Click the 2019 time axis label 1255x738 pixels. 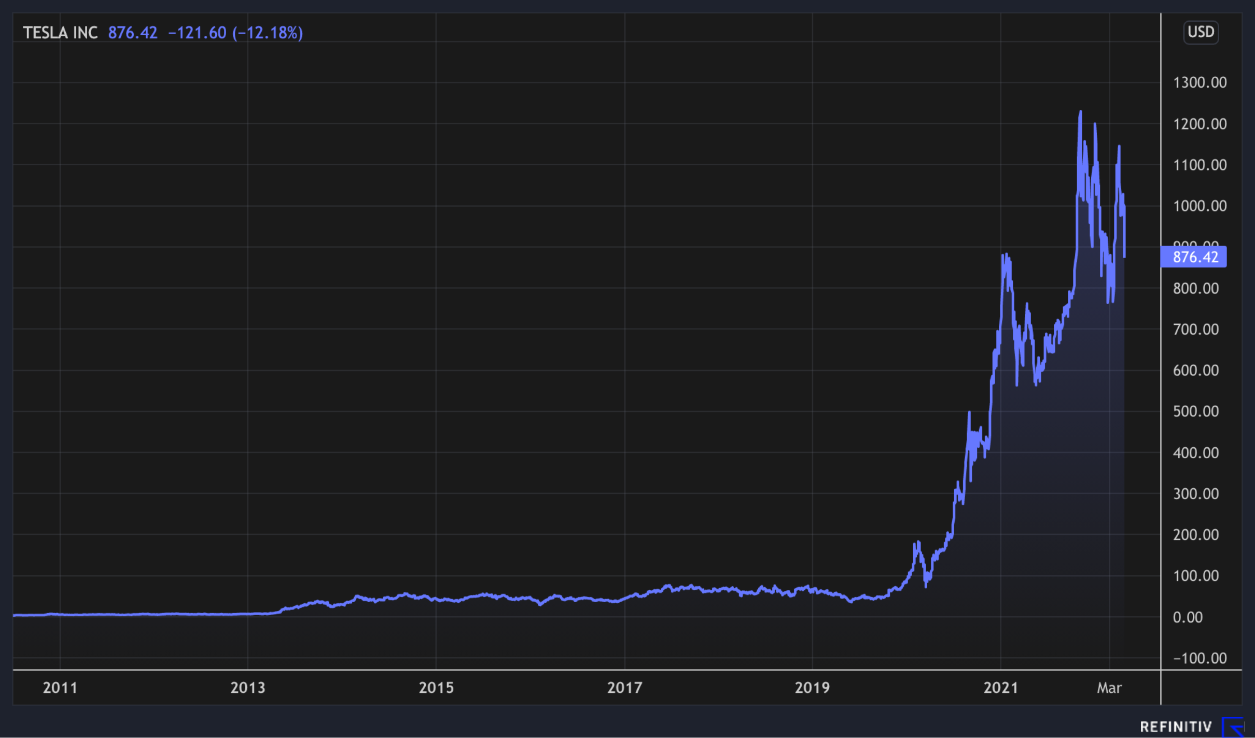(813, 688)
